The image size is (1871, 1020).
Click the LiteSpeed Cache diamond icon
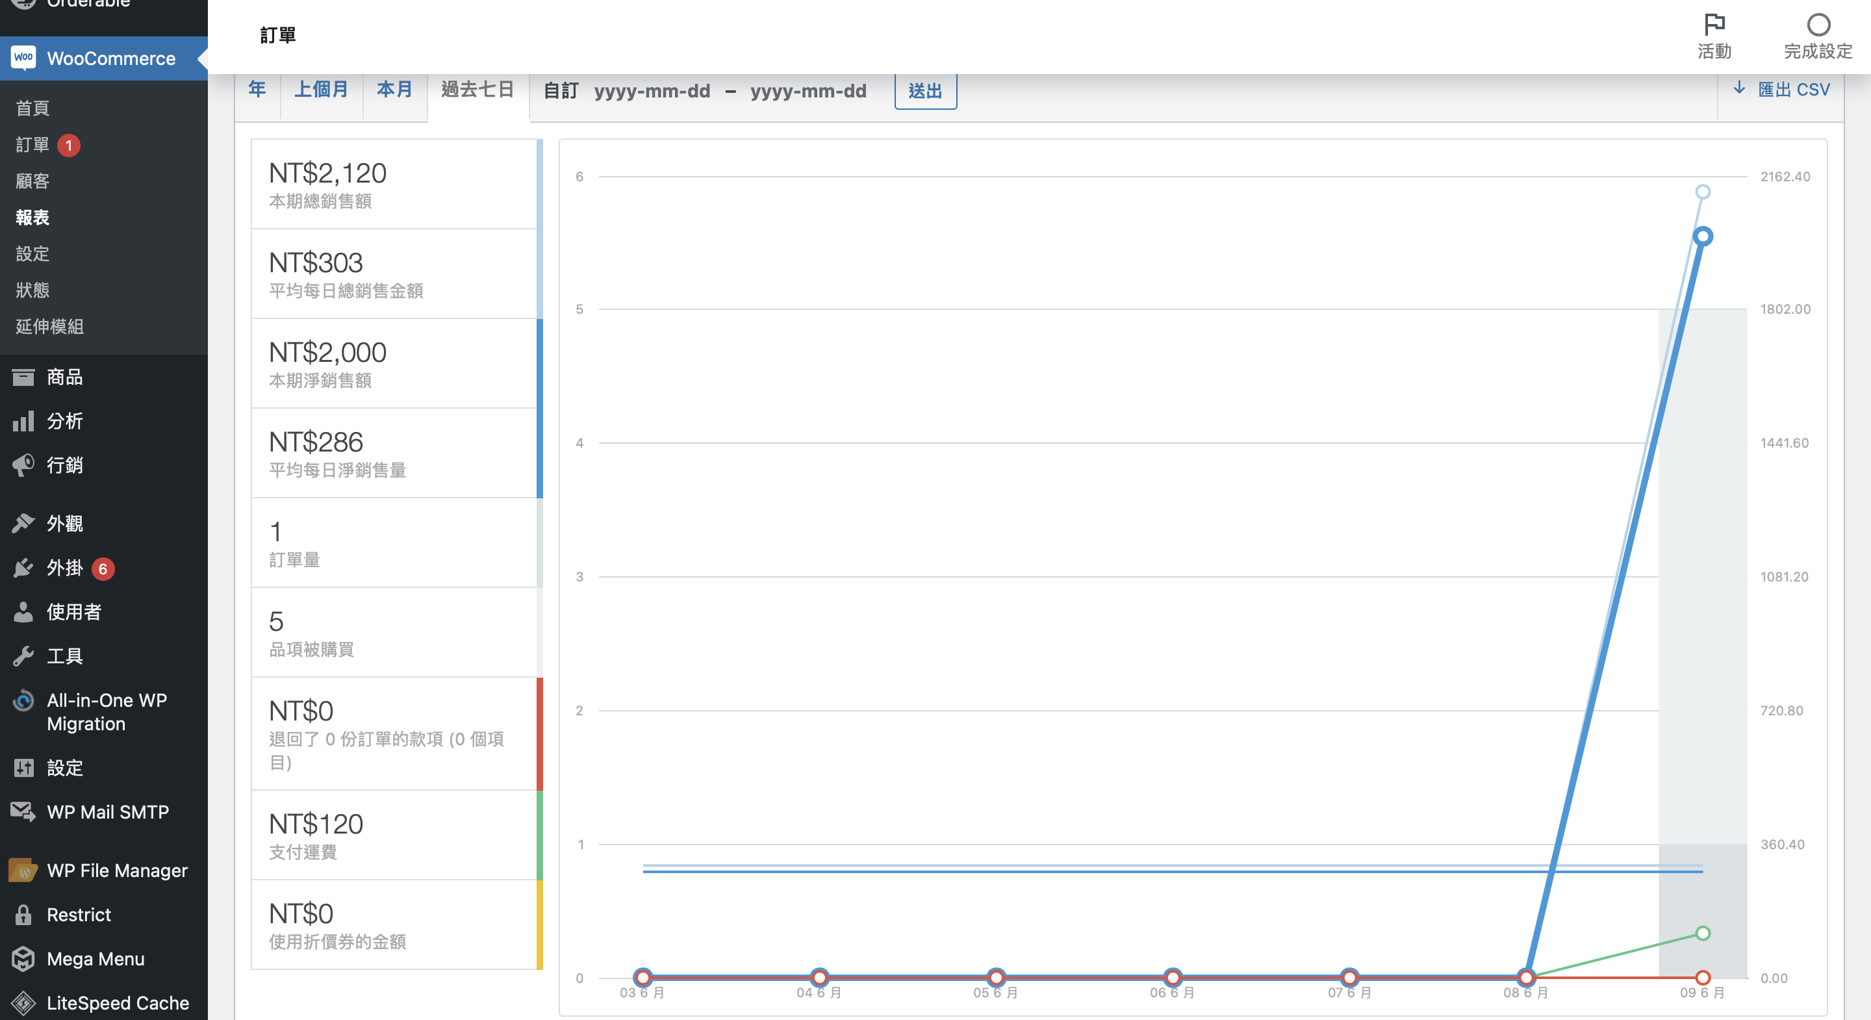coord(23,1002)
